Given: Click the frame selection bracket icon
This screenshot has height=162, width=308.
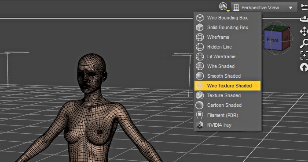Looking at the screenshot, I should [x=304, y=55].
